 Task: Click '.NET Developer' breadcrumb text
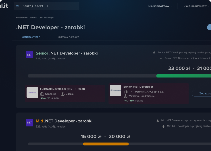coord(47,18)
